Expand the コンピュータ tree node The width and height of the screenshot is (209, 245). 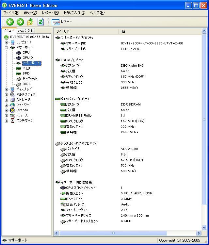click(x=7, y=42)
